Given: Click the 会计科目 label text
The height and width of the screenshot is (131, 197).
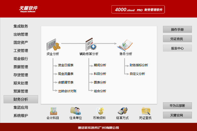Looking at the screenshot, I should click(x=53, y=118).
